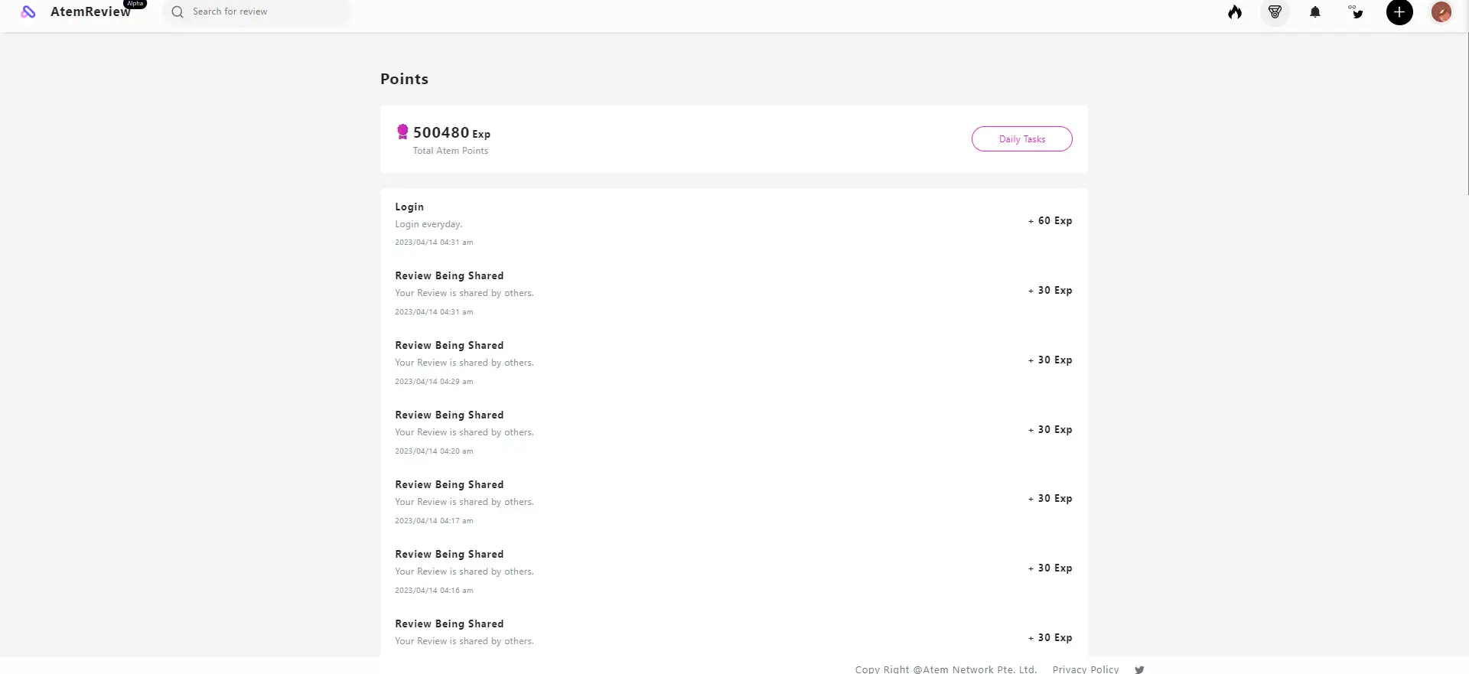The image size is (1469, 674).
Task: Click the +60 Exp login reward
Action: 1050,221
